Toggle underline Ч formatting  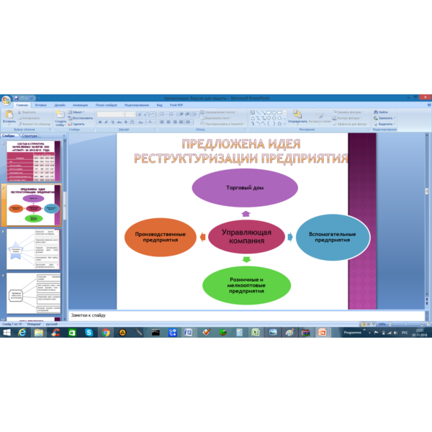113,122
